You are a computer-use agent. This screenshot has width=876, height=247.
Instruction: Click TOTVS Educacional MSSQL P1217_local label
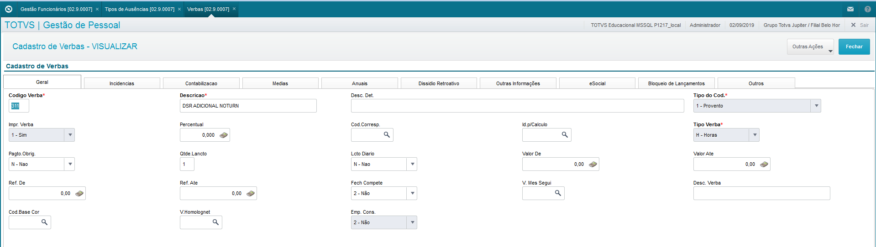pos(636,25)
